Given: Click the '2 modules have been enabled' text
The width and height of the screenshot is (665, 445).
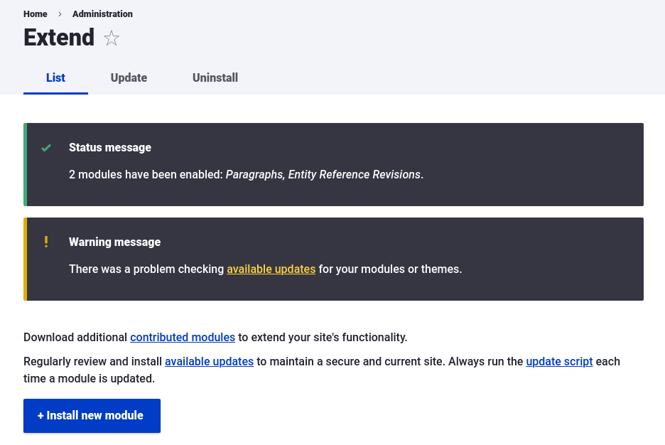Looking at the screenshot, I should (146, 174).
